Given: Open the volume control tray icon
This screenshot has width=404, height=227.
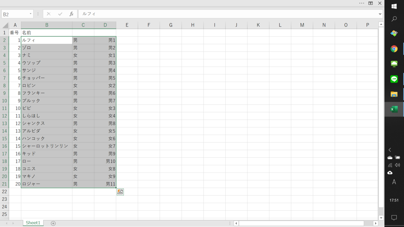Looking at the screenshot, I should coord(398,165).
